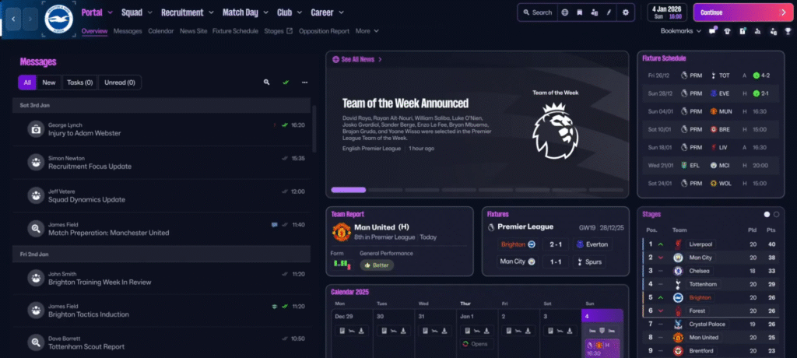
Task: Click the trophy bookmark icon
Action: coord(788,31)
